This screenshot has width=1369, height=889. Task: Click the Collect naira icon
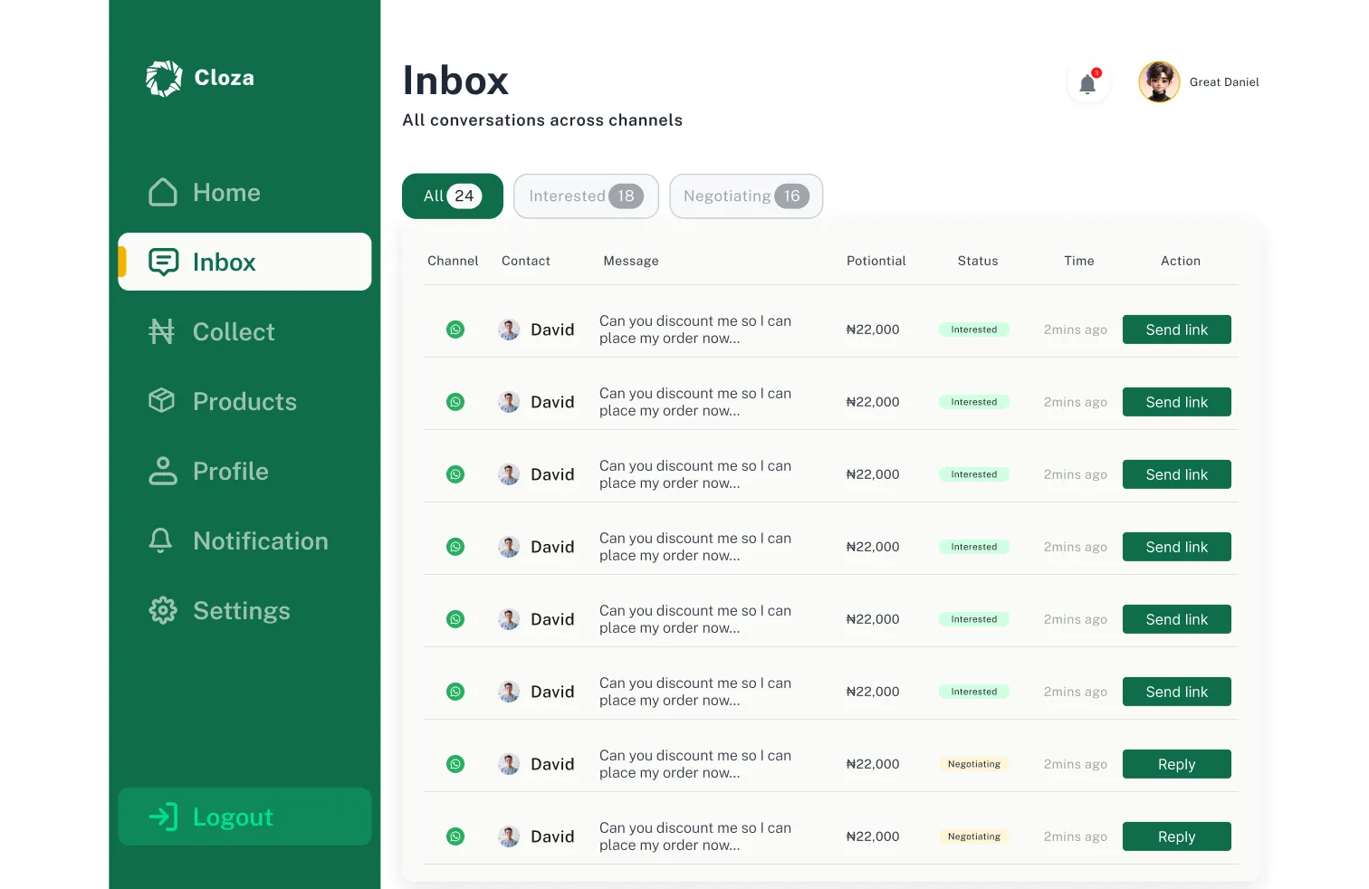[x=162, y=332]
